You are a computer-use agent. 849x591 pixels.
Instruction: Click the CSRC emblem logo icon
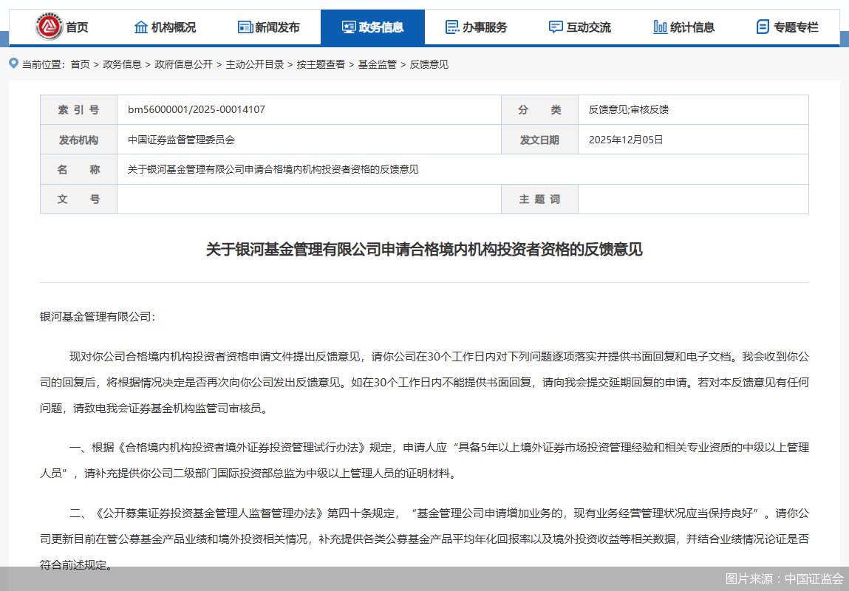pos(49,24)
